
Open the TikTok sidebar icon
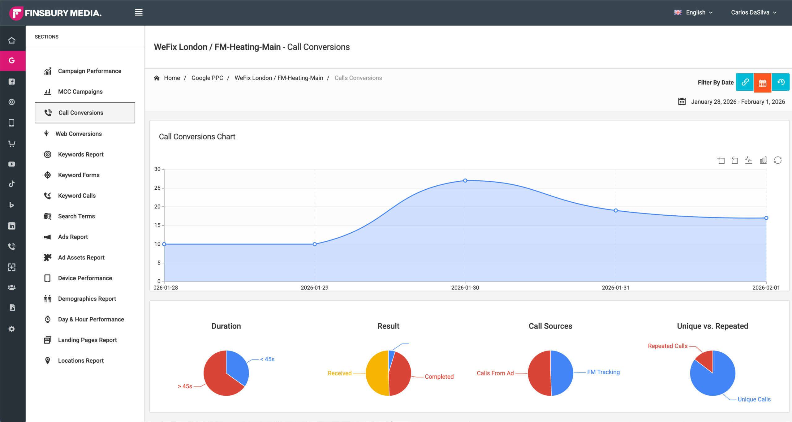coord(12,184)
